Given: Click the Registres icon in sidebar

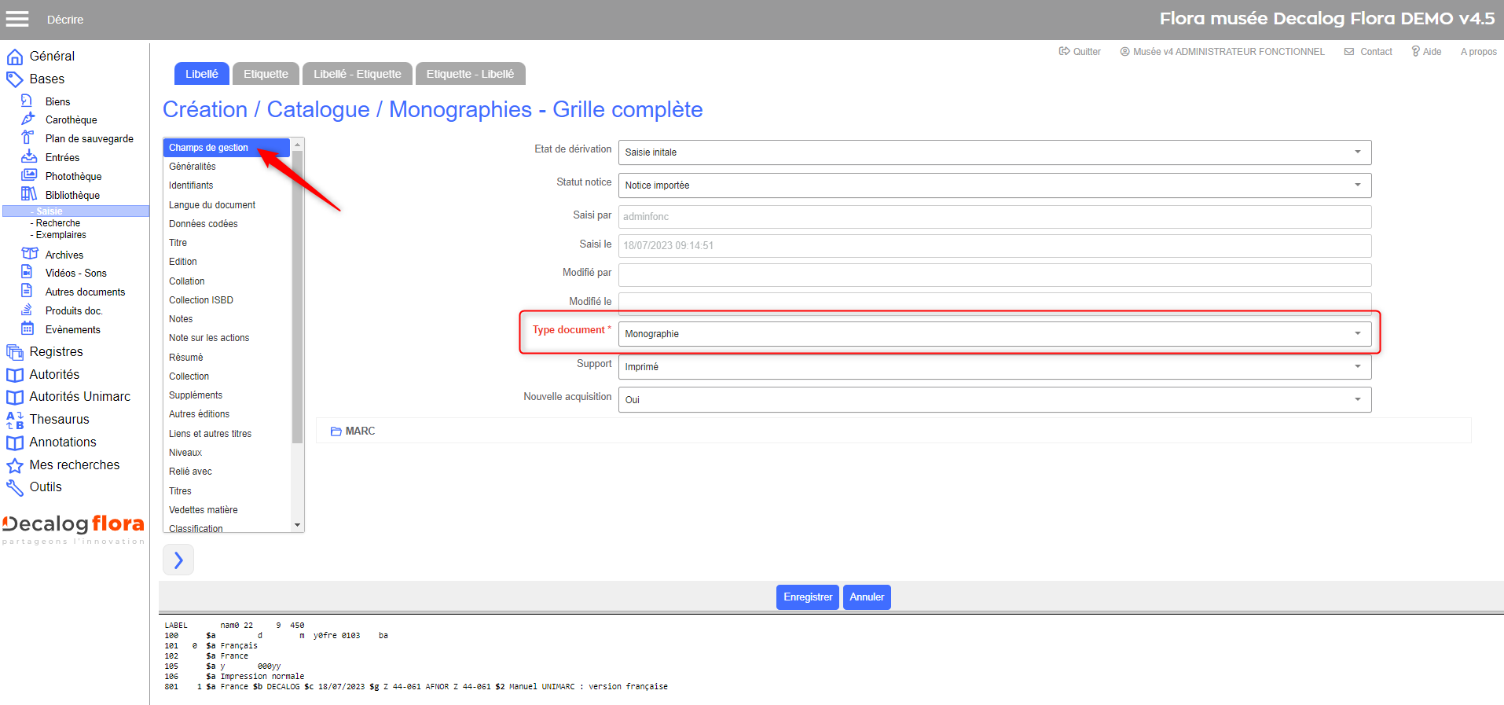Looking at the screenshot, I should pos(14,352).
